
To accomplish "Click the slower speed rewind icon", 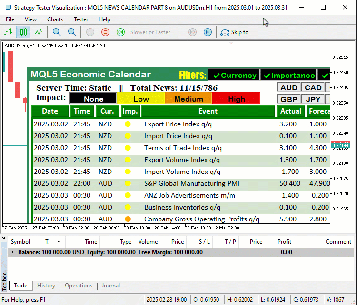I will point(121,32).
